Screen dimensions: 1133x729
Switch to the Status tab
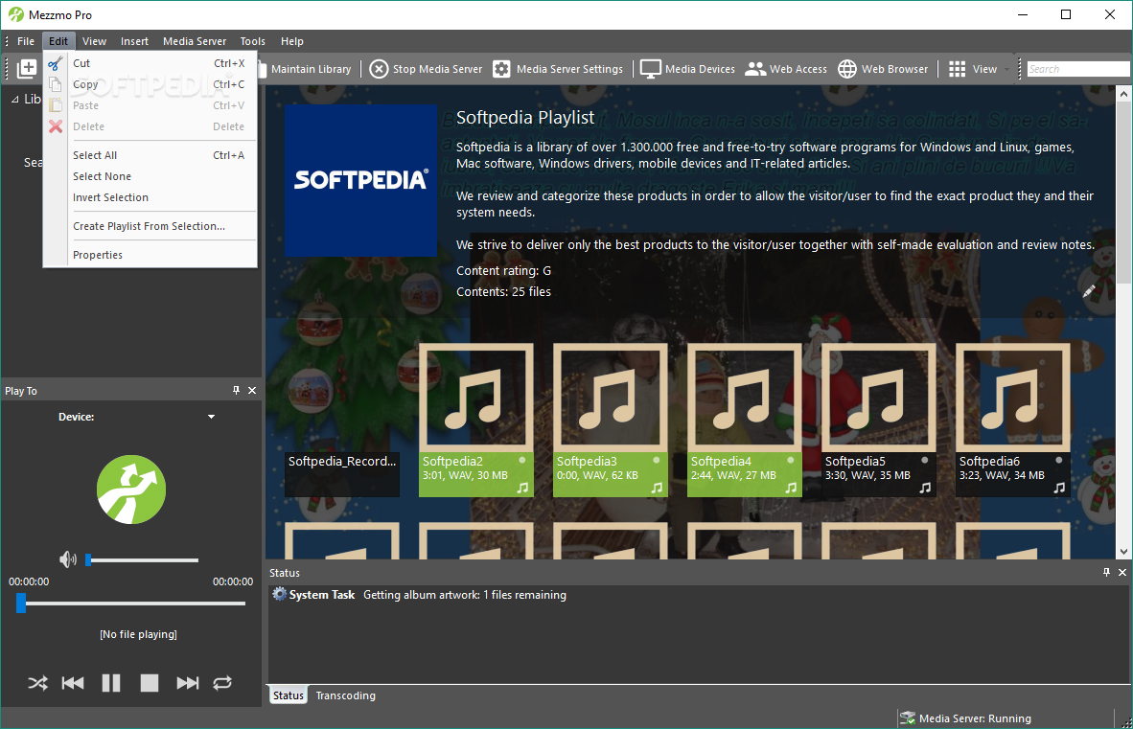pyautogui.click(x=289, y=695)
